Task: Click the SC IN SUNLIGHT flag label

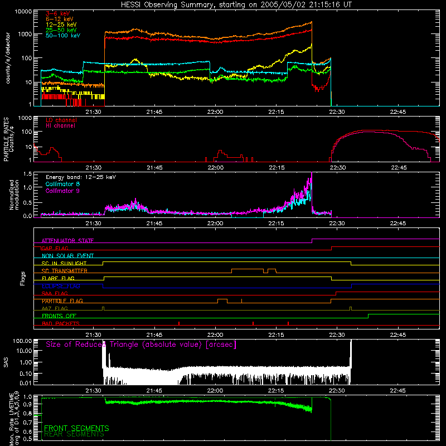Action: coord(64,263)
